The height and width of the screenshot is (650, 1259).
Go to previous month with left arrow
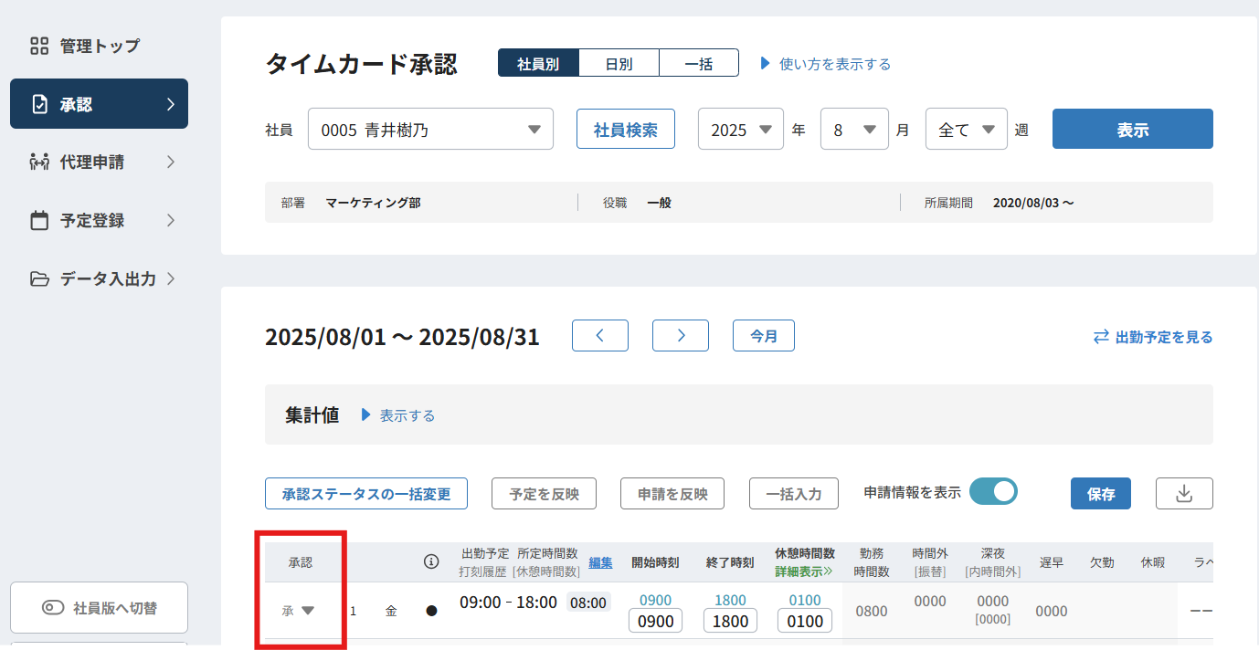point(599,336)
